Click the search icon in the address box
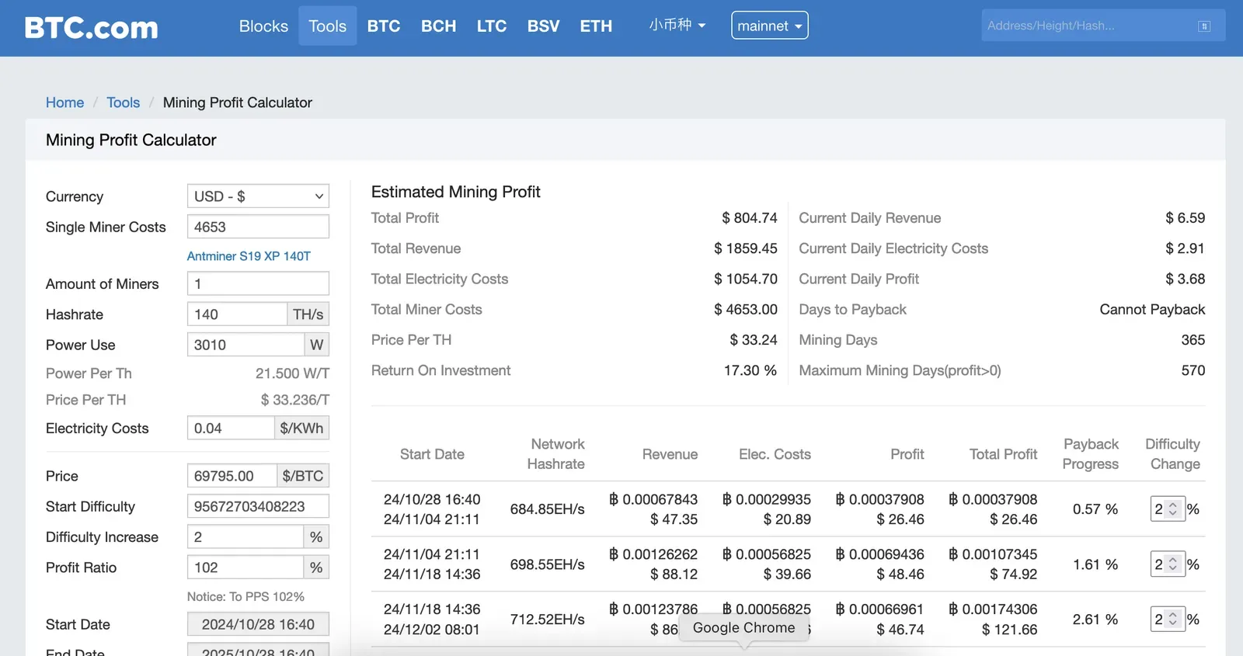The image size is (1243, 656). [1204, 26]
